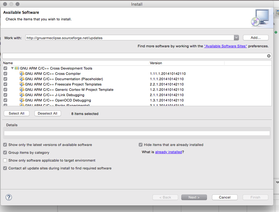Uncheck the J-Link Debugging item
This screenshot has width=279, height=212.
[5, 95]
